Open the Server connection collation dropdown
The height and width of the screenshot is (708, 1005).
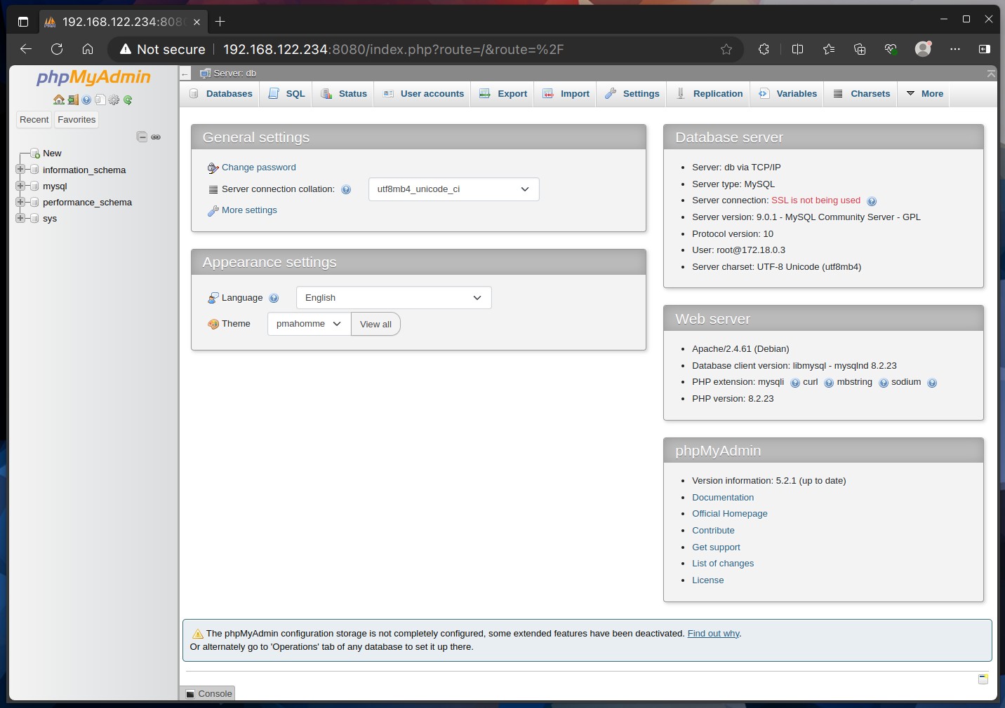coord(454,189)
